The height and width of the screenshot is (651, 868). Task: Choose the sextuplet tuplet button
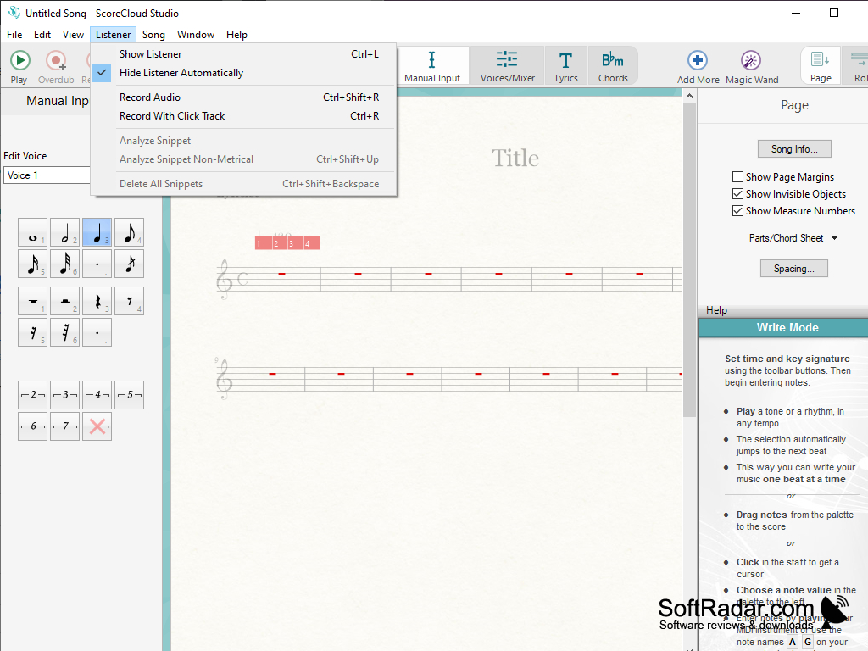point(33,426)
